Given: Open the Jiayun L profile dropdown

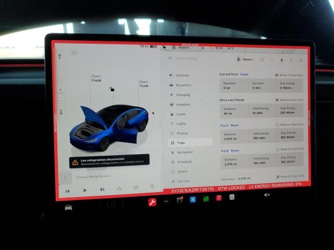Looking at the screenshot, I should pos(245,59).
